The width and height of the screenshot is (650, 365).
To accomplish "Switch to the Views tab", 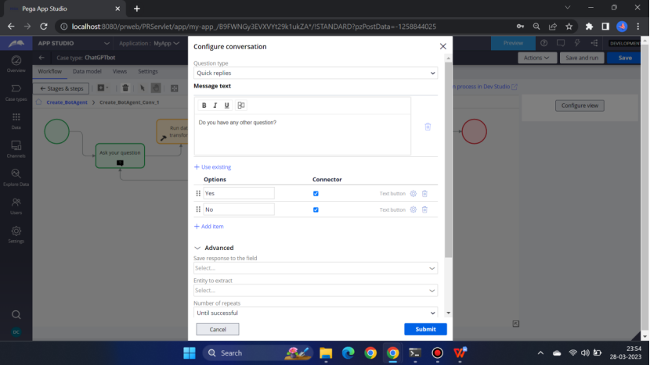I will 119,71.
